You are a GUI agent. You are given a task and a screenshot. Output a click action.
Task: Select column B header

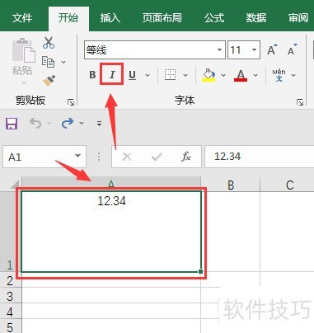(x=231, y=185)
